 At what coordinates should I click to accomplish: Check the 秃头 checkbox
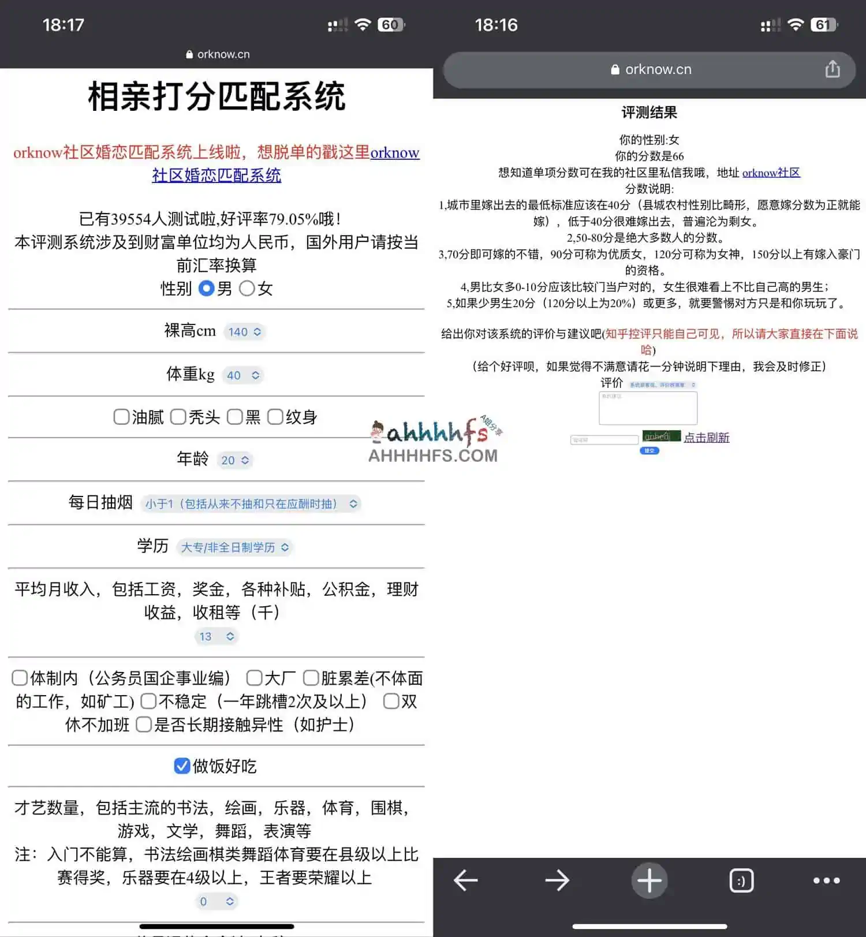pos(178,417)
